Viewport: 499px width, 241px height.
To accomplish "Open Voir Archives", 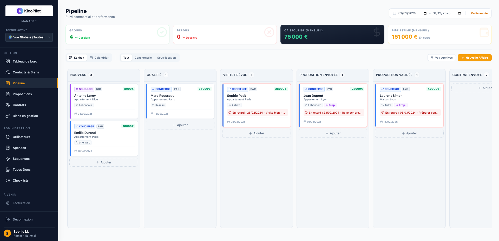I will 442,58.
